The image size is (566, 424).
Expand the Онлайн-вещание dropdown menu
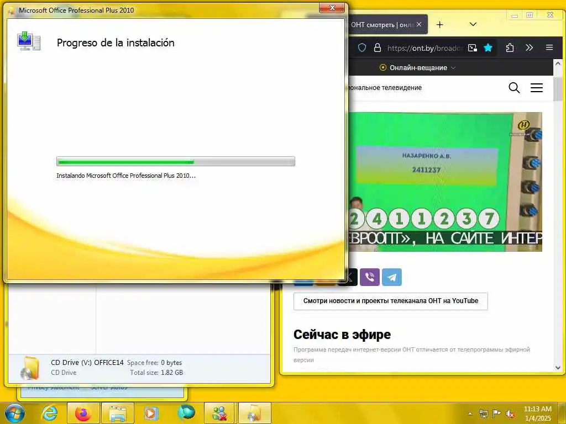tap(418, 67)
